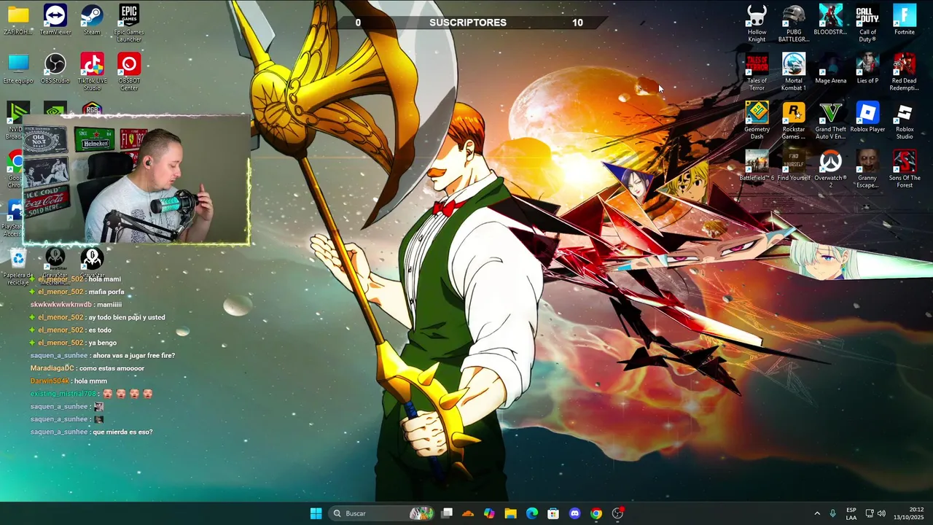The image size is (933, 525).
Task: Click chat message 'ay todo bien papi y usted'
Action: (x=127, y=317)
